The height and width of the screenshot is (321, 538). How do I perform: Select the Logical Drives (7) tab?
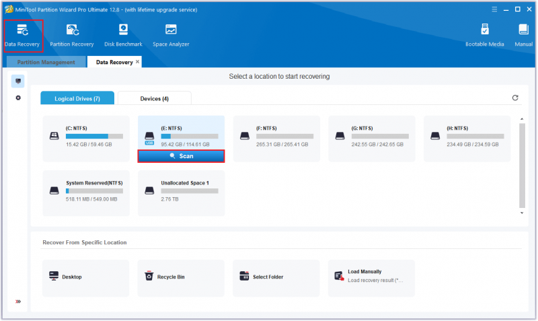coord(77,98)
